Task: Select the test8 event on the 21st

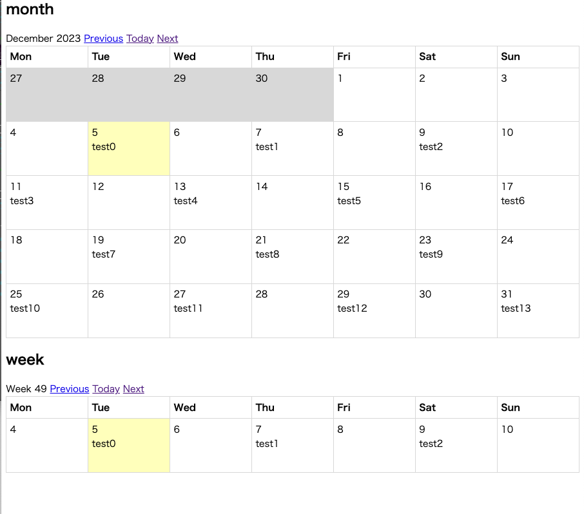Action: coord(268,254)
